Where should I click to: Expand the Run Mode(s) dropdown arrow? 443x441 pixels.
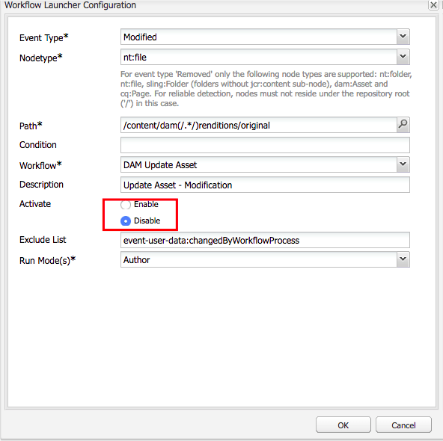(403, 259)
